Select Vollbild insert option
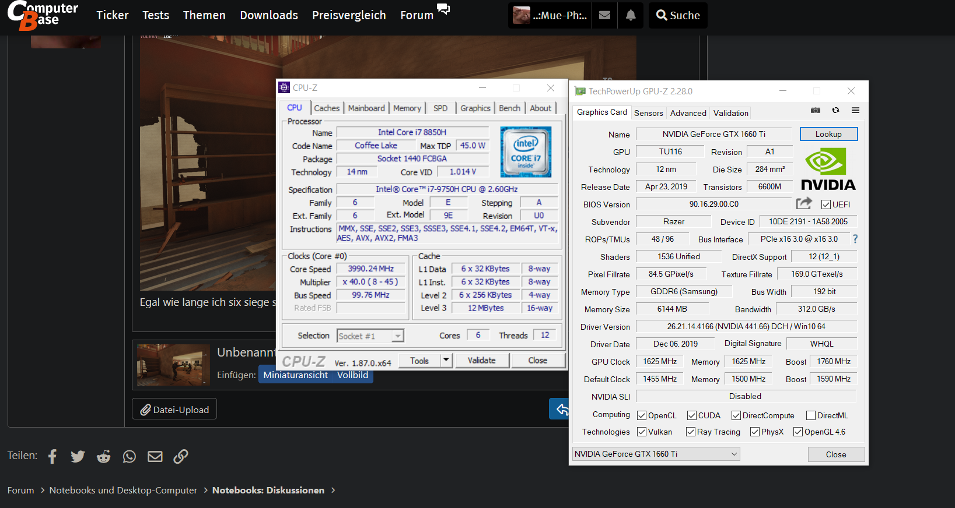955x508 pixels. [x=353, y=375]
